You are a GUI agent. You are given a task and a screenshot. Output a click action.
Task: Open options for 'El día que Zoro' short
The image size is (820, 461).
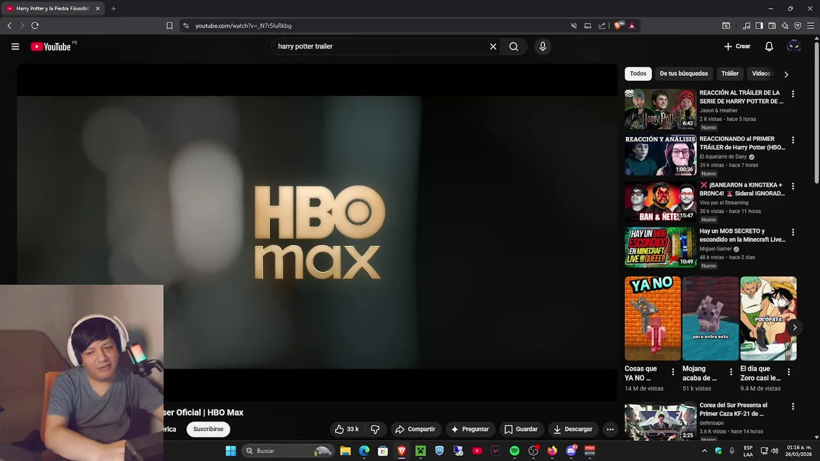[789, 371]
